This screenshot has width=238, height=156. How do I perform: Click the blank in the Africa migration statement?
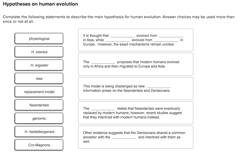(103, 62)
